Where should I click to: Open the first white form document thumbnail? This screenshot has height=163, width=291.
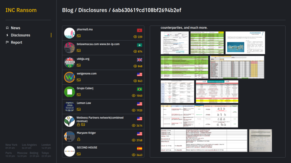175,43
